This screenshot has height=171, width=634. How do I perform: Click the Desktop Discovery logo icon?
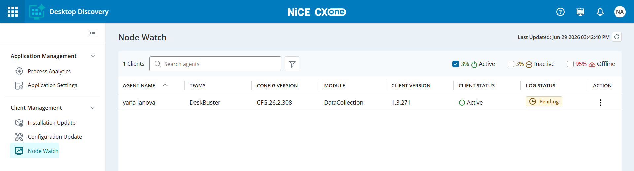coord(37,12)
